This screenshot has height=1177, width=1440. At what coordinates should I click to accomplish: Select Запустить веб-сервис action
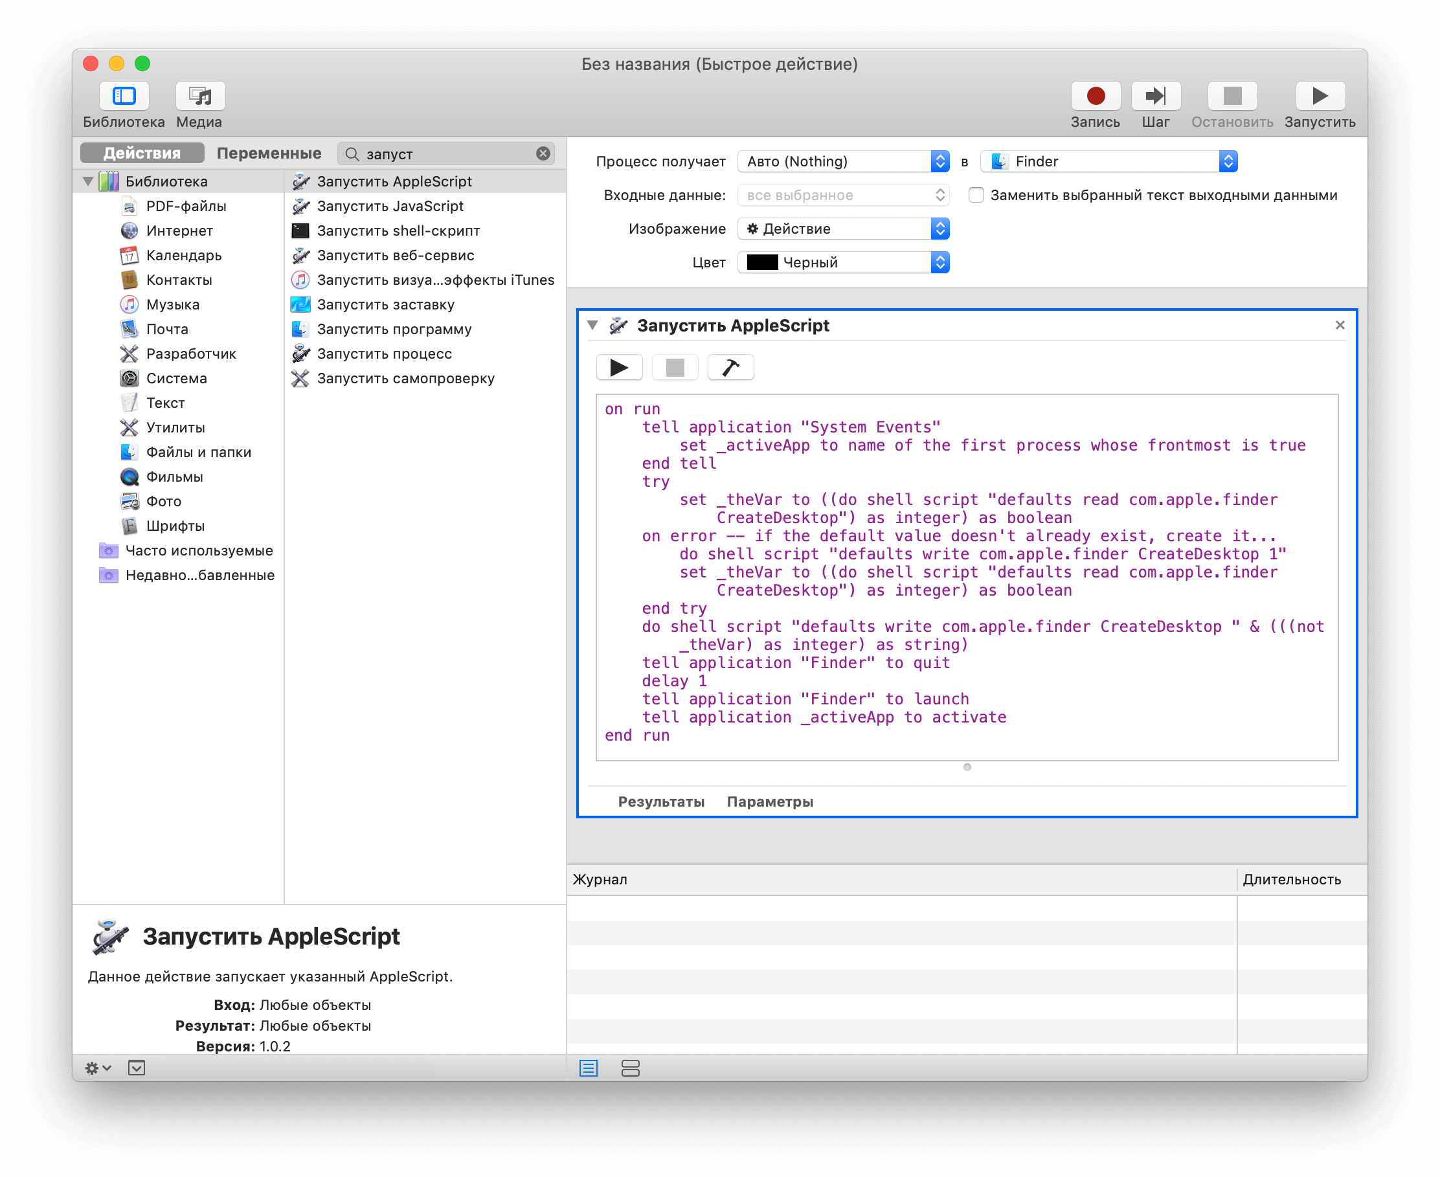pos(425,255)
